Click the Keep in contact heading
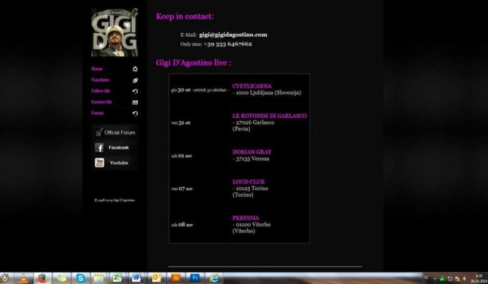Viewport: 488px width, 284px height. tap(185, 17)
